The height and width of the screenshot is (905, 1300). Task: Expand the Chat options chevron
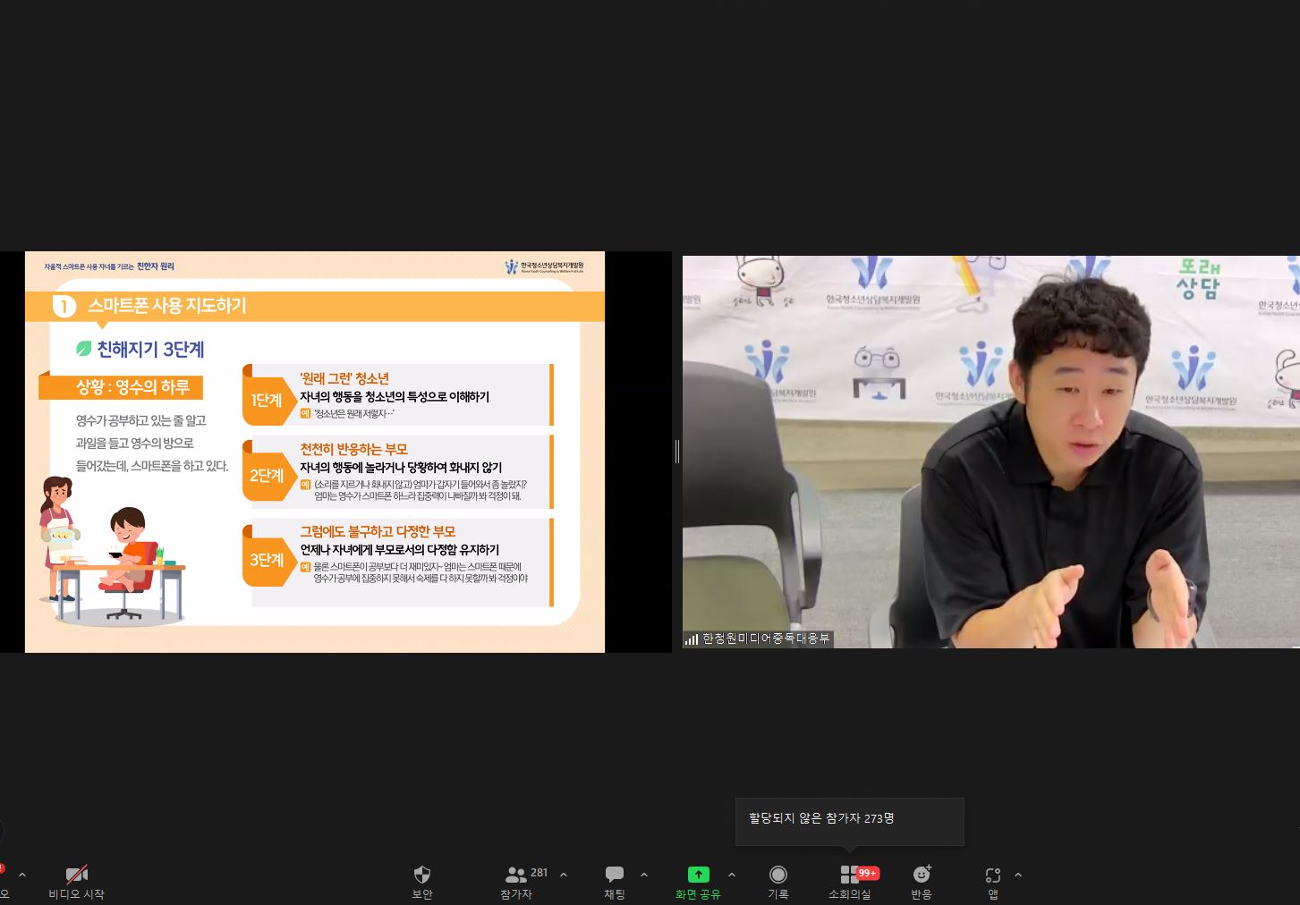tap(644, 875)
